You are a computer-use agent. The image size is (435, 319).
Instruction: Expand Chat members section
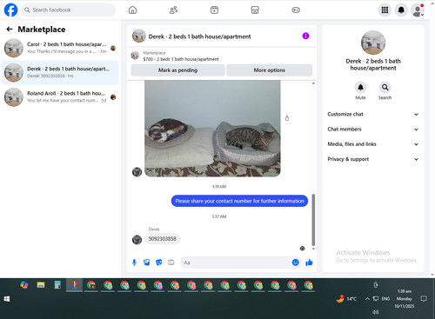tap(373, 130)
